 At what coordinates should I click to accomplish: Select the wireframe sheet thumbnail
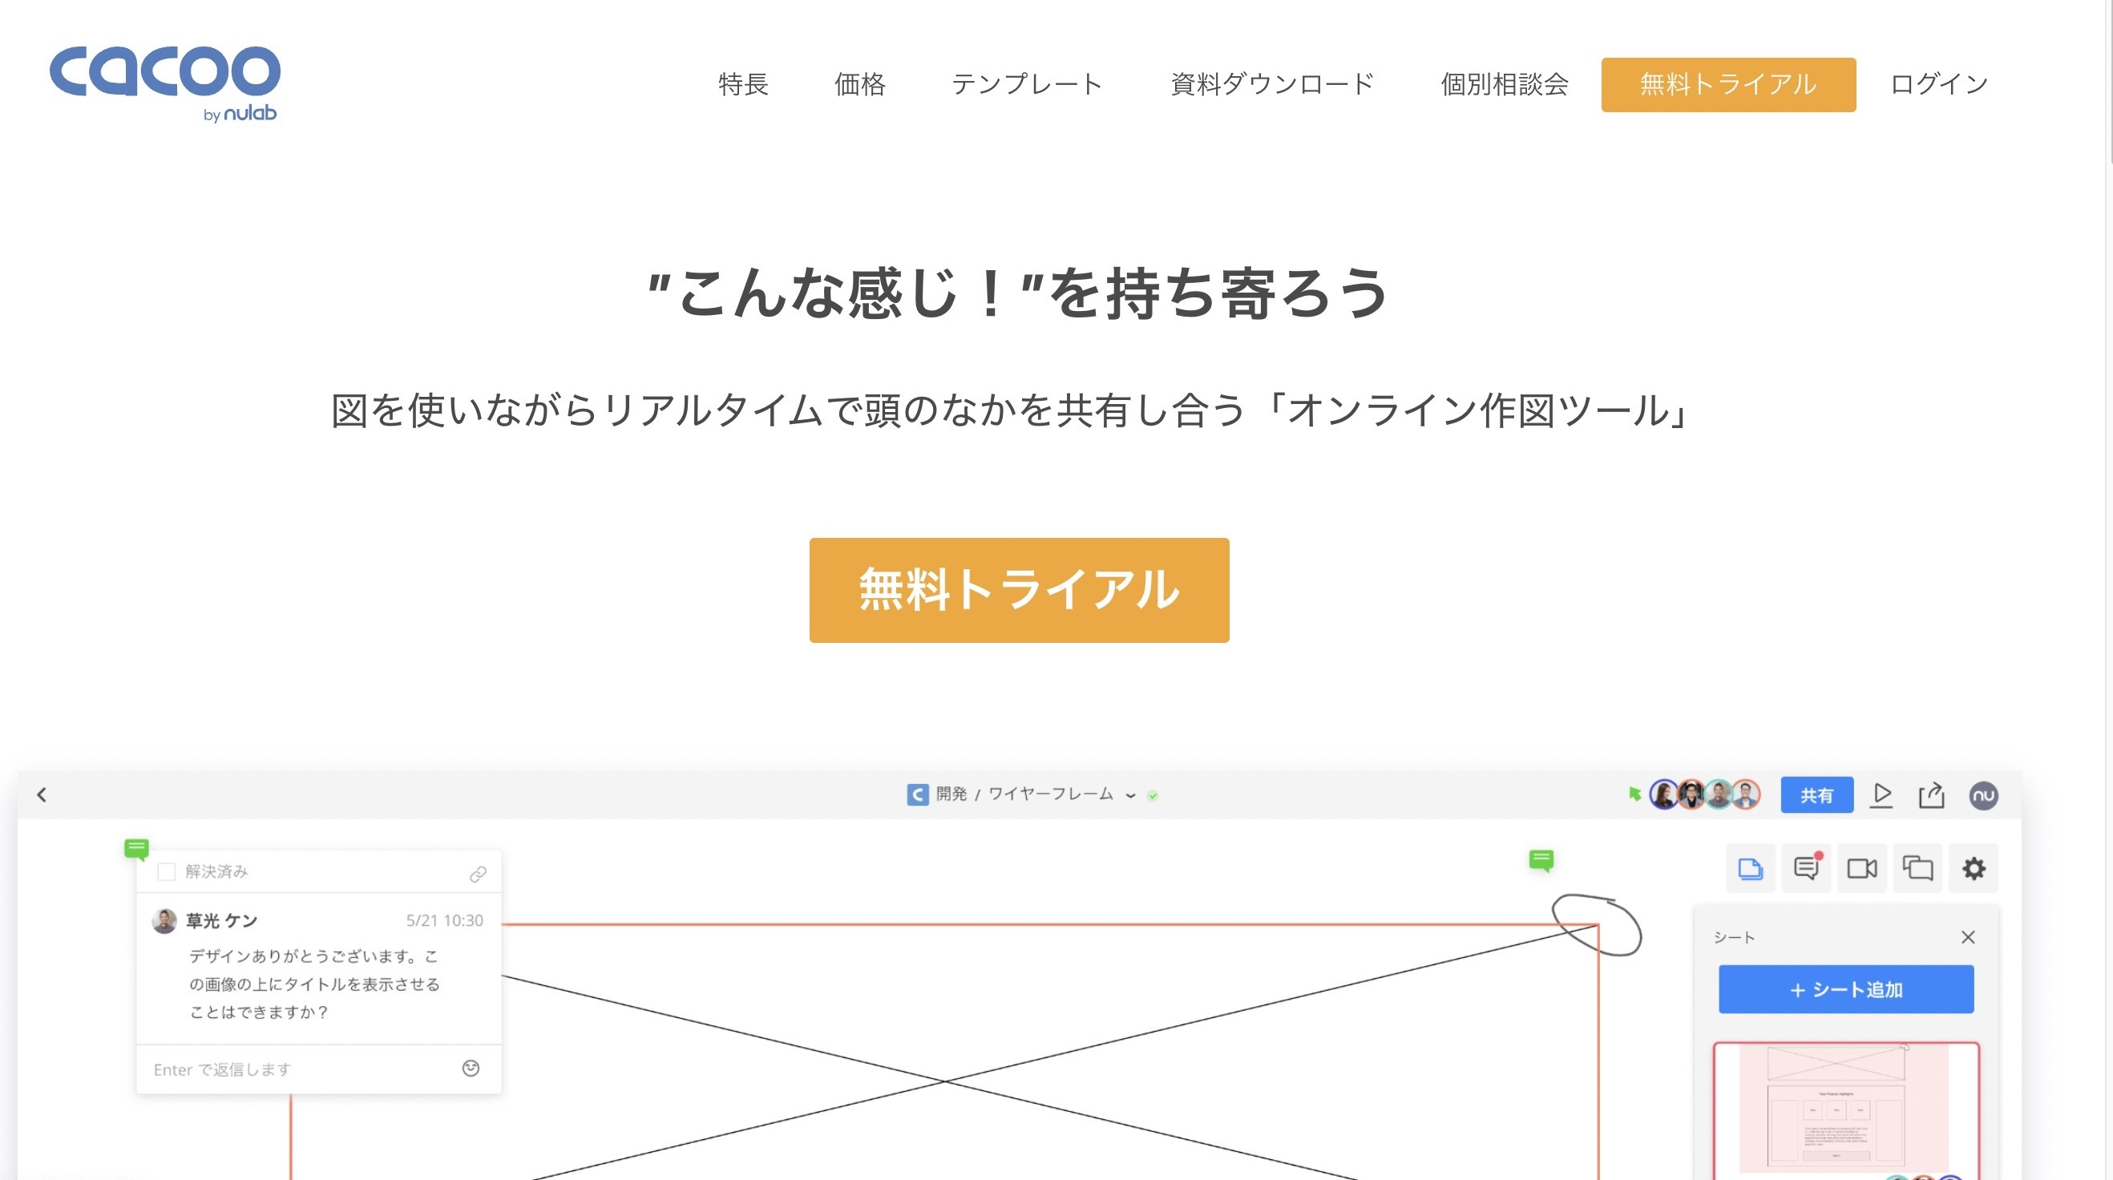1845,1108
